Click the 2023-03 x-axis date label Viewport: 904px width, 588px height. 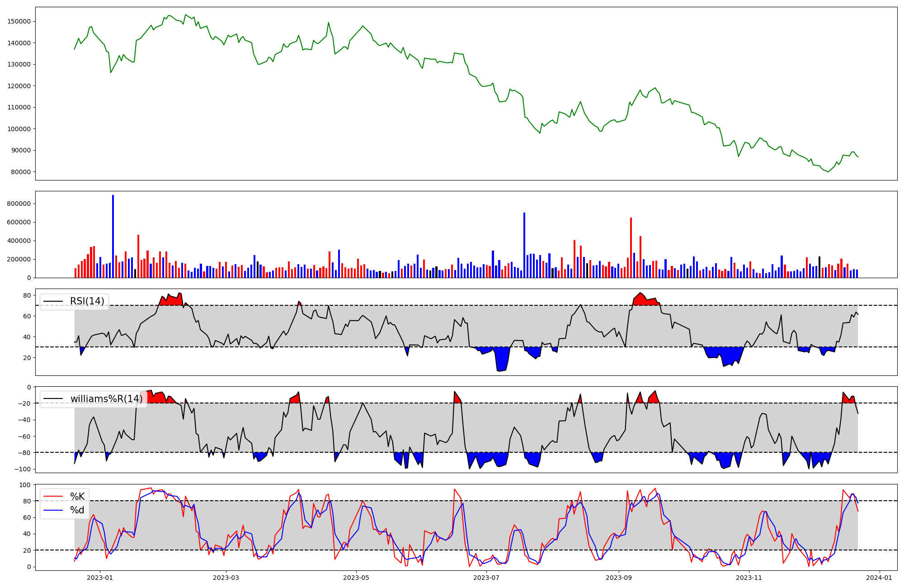[226, 578]
